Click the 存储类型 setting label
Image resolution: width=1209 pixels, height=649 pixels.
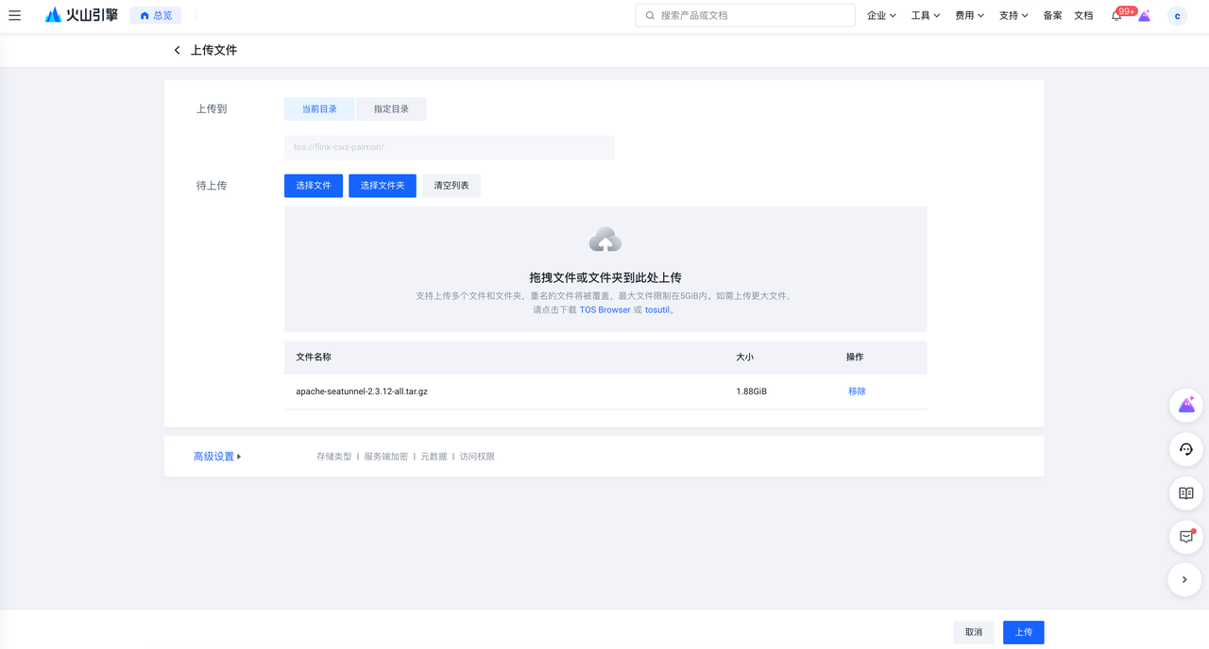pos(334,457)
